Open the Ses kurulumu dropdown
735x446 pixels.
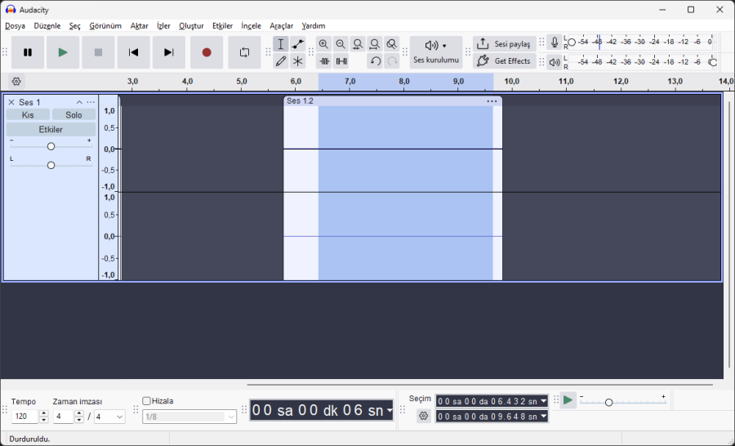[x=436, y=51]
